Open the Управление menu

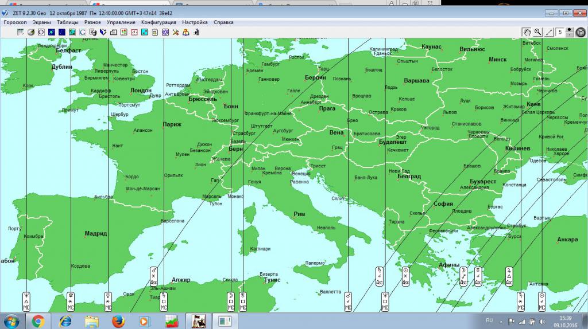[121, 22]
